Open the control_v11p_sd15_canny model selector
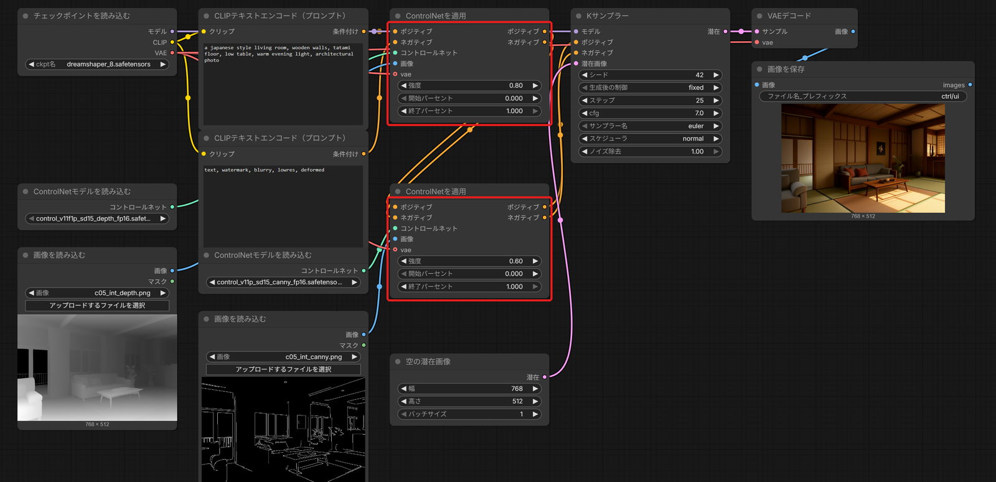 (x=283, y=282)
